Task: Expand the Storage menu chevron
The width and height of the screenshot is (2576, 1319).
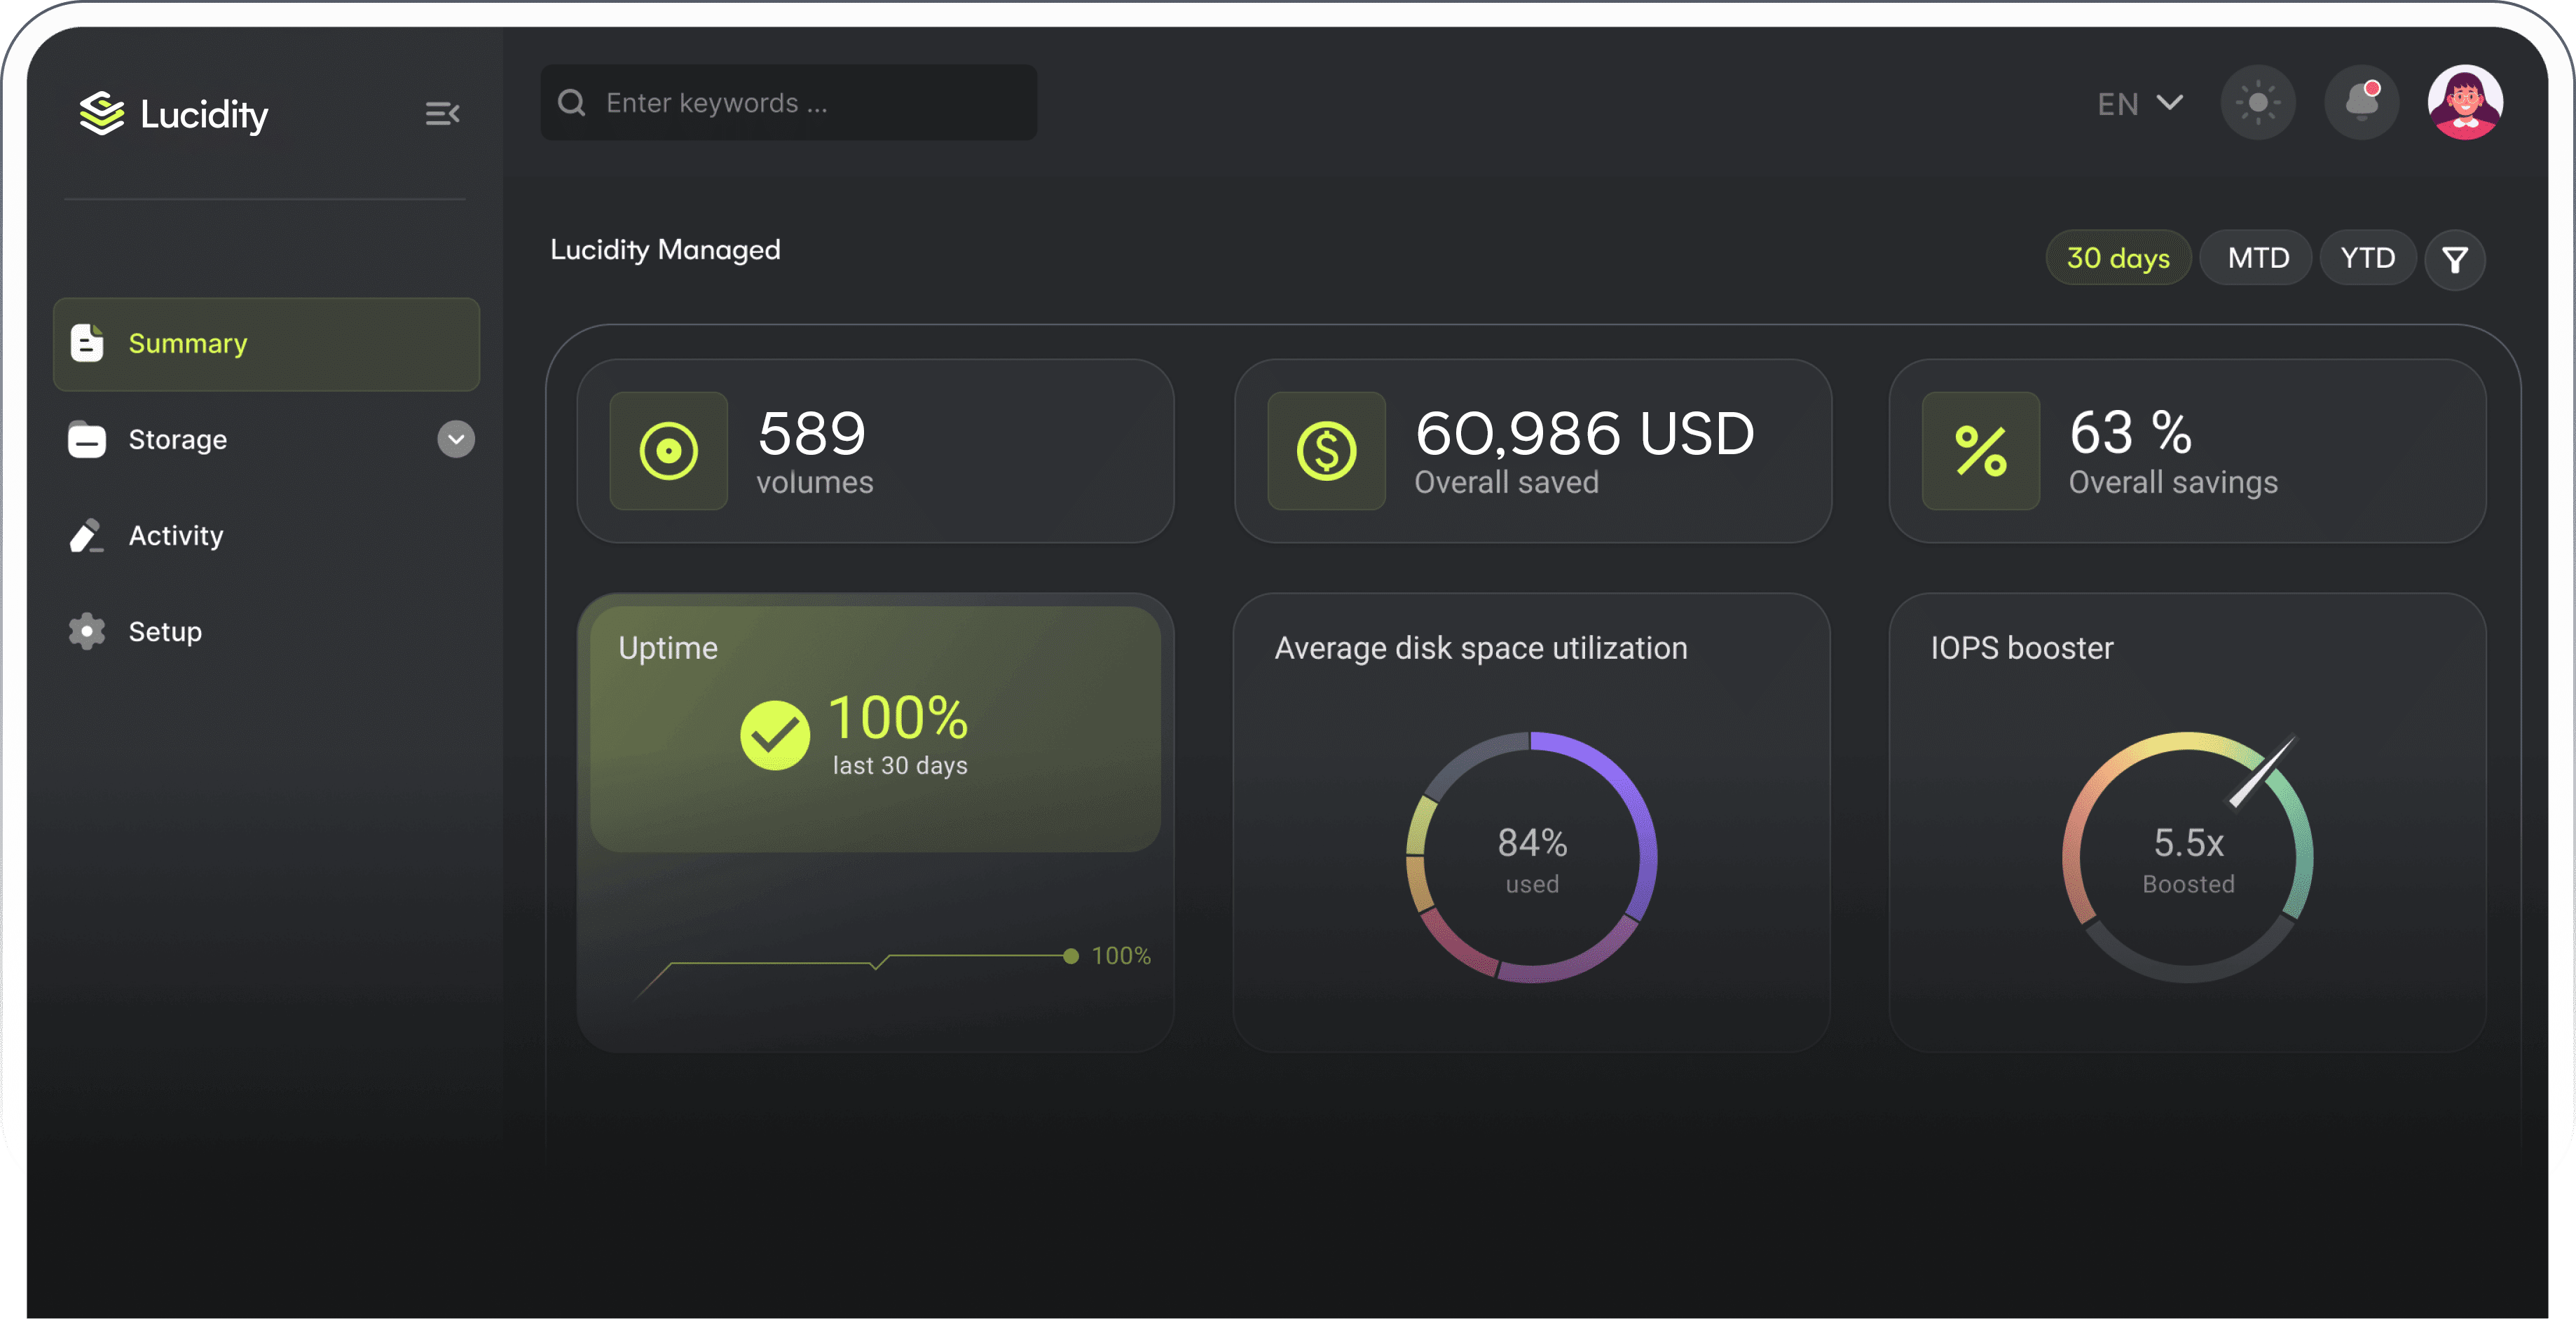Action: coord(455,439)
